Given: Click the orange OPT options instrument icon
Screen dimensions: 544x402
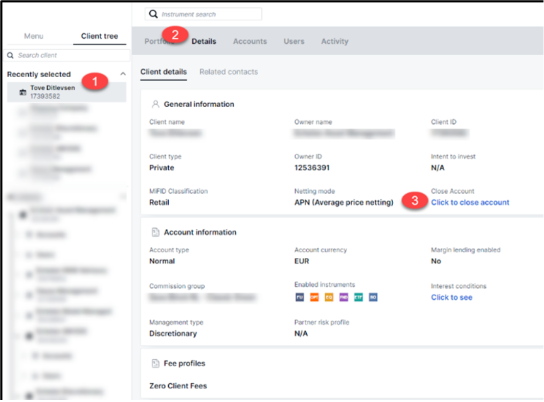Looking at the screenshot, I should pyautogui.click(x=314, y=297).
